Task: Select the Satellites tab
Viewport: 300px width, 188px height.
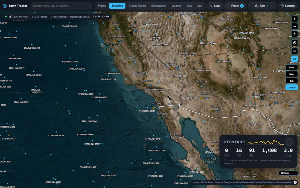Action: point(117,6)
